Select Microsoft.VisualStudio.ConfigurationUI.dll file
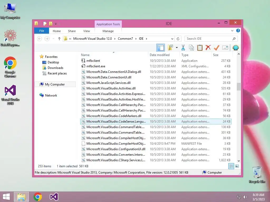Image resolution: width=270 pixels, height=202 pixels. pyautogui.click(x=156, y=149)
